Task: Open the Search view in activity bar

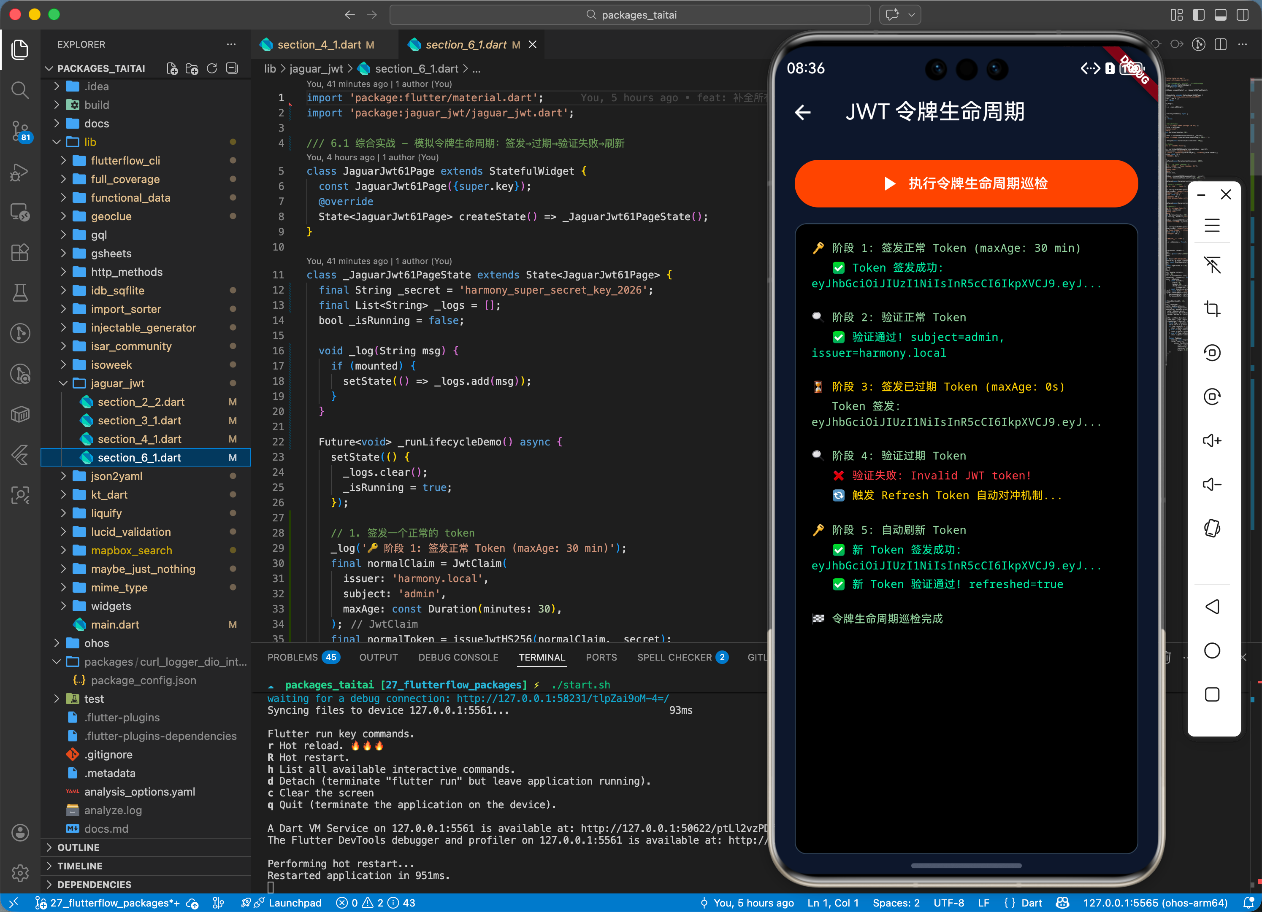Action: [x=20, y=90]
